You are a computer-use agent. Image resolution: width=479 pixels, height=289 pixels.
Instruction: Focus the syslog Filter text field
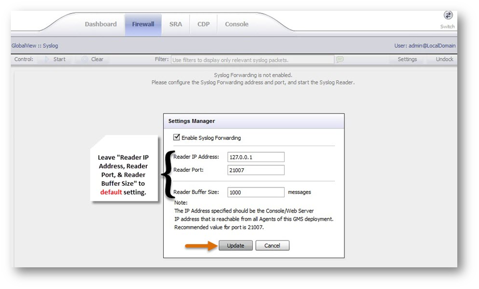[252, 60]
